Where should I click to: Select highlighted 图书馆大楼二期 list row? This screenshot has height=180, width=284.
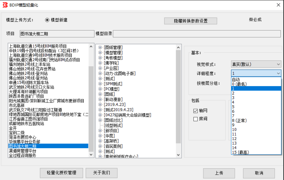pyautogui.click(x=49, y=146)
